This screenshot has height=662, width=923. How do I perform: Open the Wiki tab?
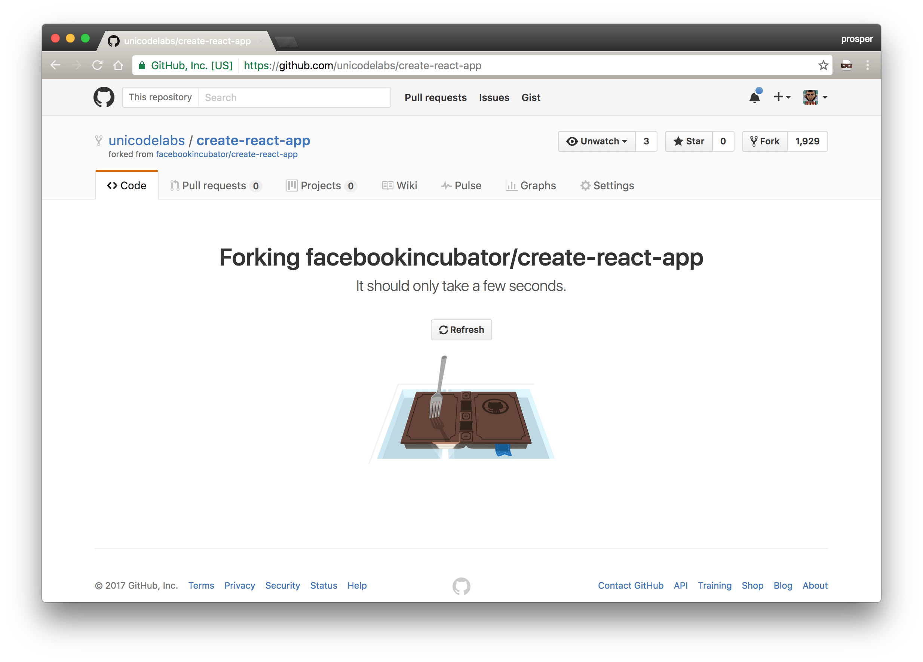(400, 186)
